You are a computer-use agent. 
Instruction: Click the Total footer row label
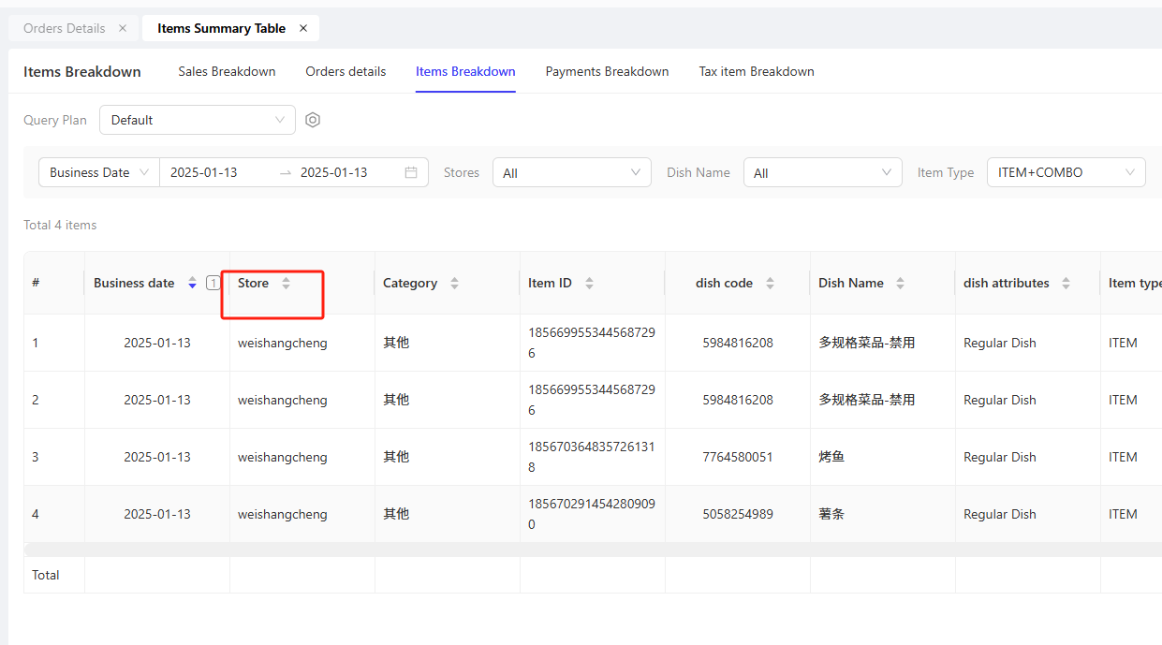[46, 575]
